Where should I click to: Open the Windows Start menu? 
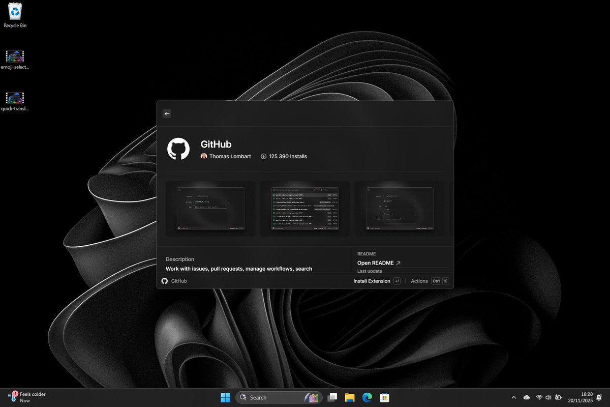click(x=225, y=397)
